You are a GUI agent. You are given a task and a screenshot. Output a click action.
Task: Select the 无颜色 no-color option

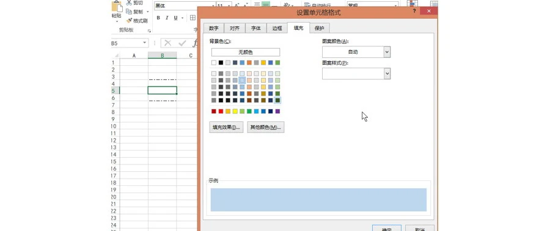246,52
